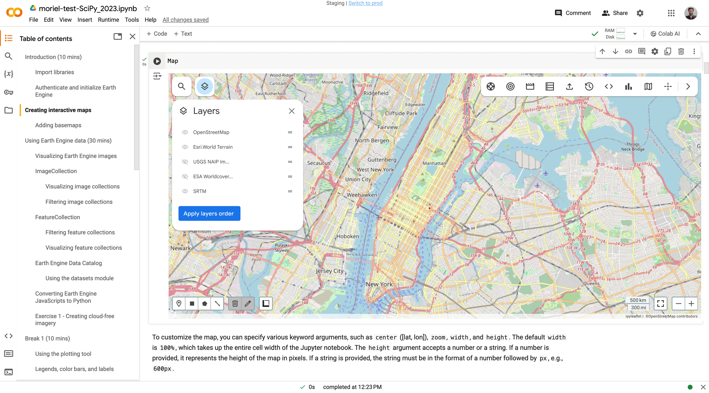Click the measure ruler tool
The width and height of the screenshot is (709, 393).
click(266, 303)
